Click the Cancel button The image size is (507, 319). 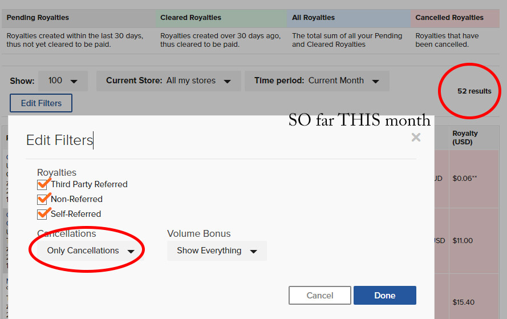(320, 296)
